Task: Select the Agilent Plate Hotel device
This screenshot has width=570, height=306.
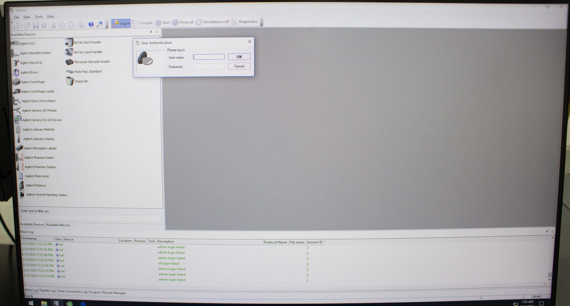Action: point(33,176)
